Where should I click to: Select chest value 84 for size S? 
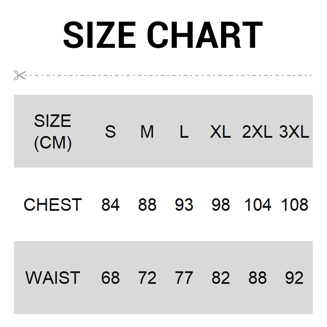pyautogui.click(x=110, y=205)
